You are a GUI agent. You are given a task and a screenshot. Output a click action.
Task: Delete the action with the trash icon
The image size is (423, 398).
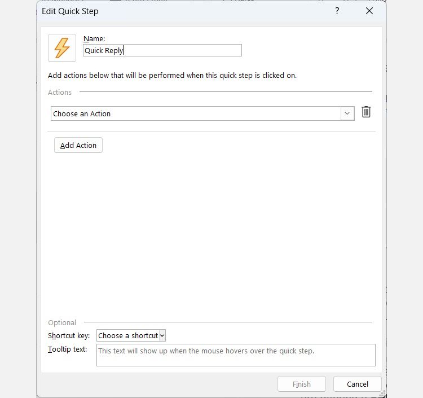pos(366,112)
